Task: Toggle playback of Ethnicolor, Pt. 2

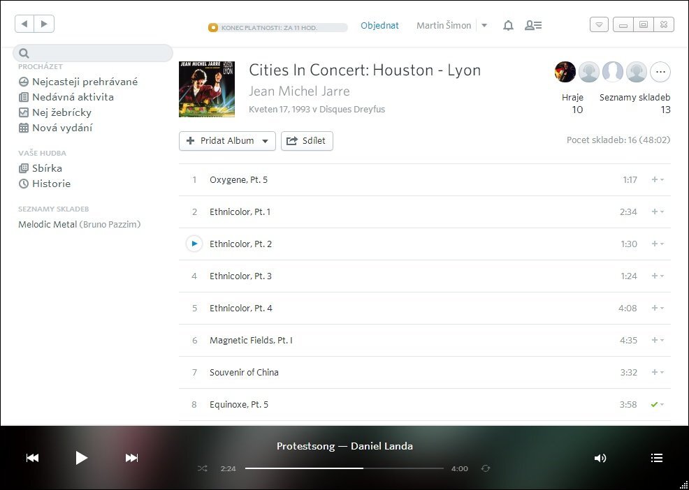Action: [x=194, y=244]
